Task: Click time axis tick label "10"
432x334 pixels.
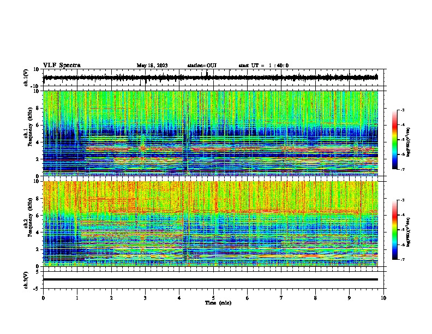Action: pos(383,298)
